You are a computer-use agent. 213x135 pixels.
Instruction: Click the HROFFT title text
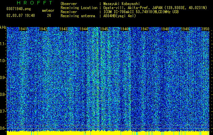tap(35, 3)
